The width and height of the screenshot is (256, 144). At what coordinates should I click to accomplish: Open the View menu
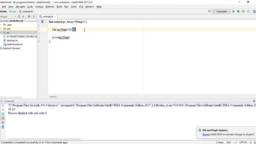coord(11,7)
